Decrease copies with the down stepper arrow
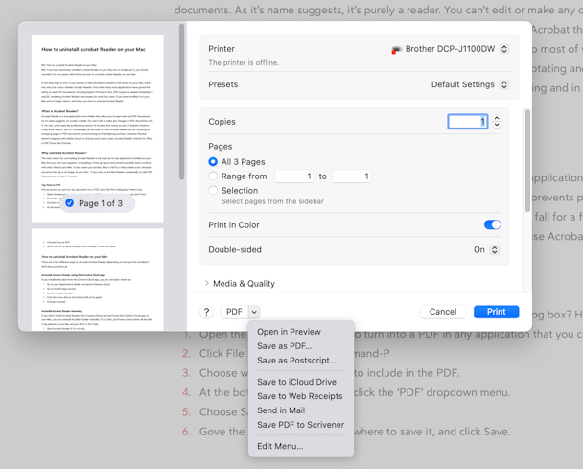Screen dimensions: 583x469 click(497, 125)
